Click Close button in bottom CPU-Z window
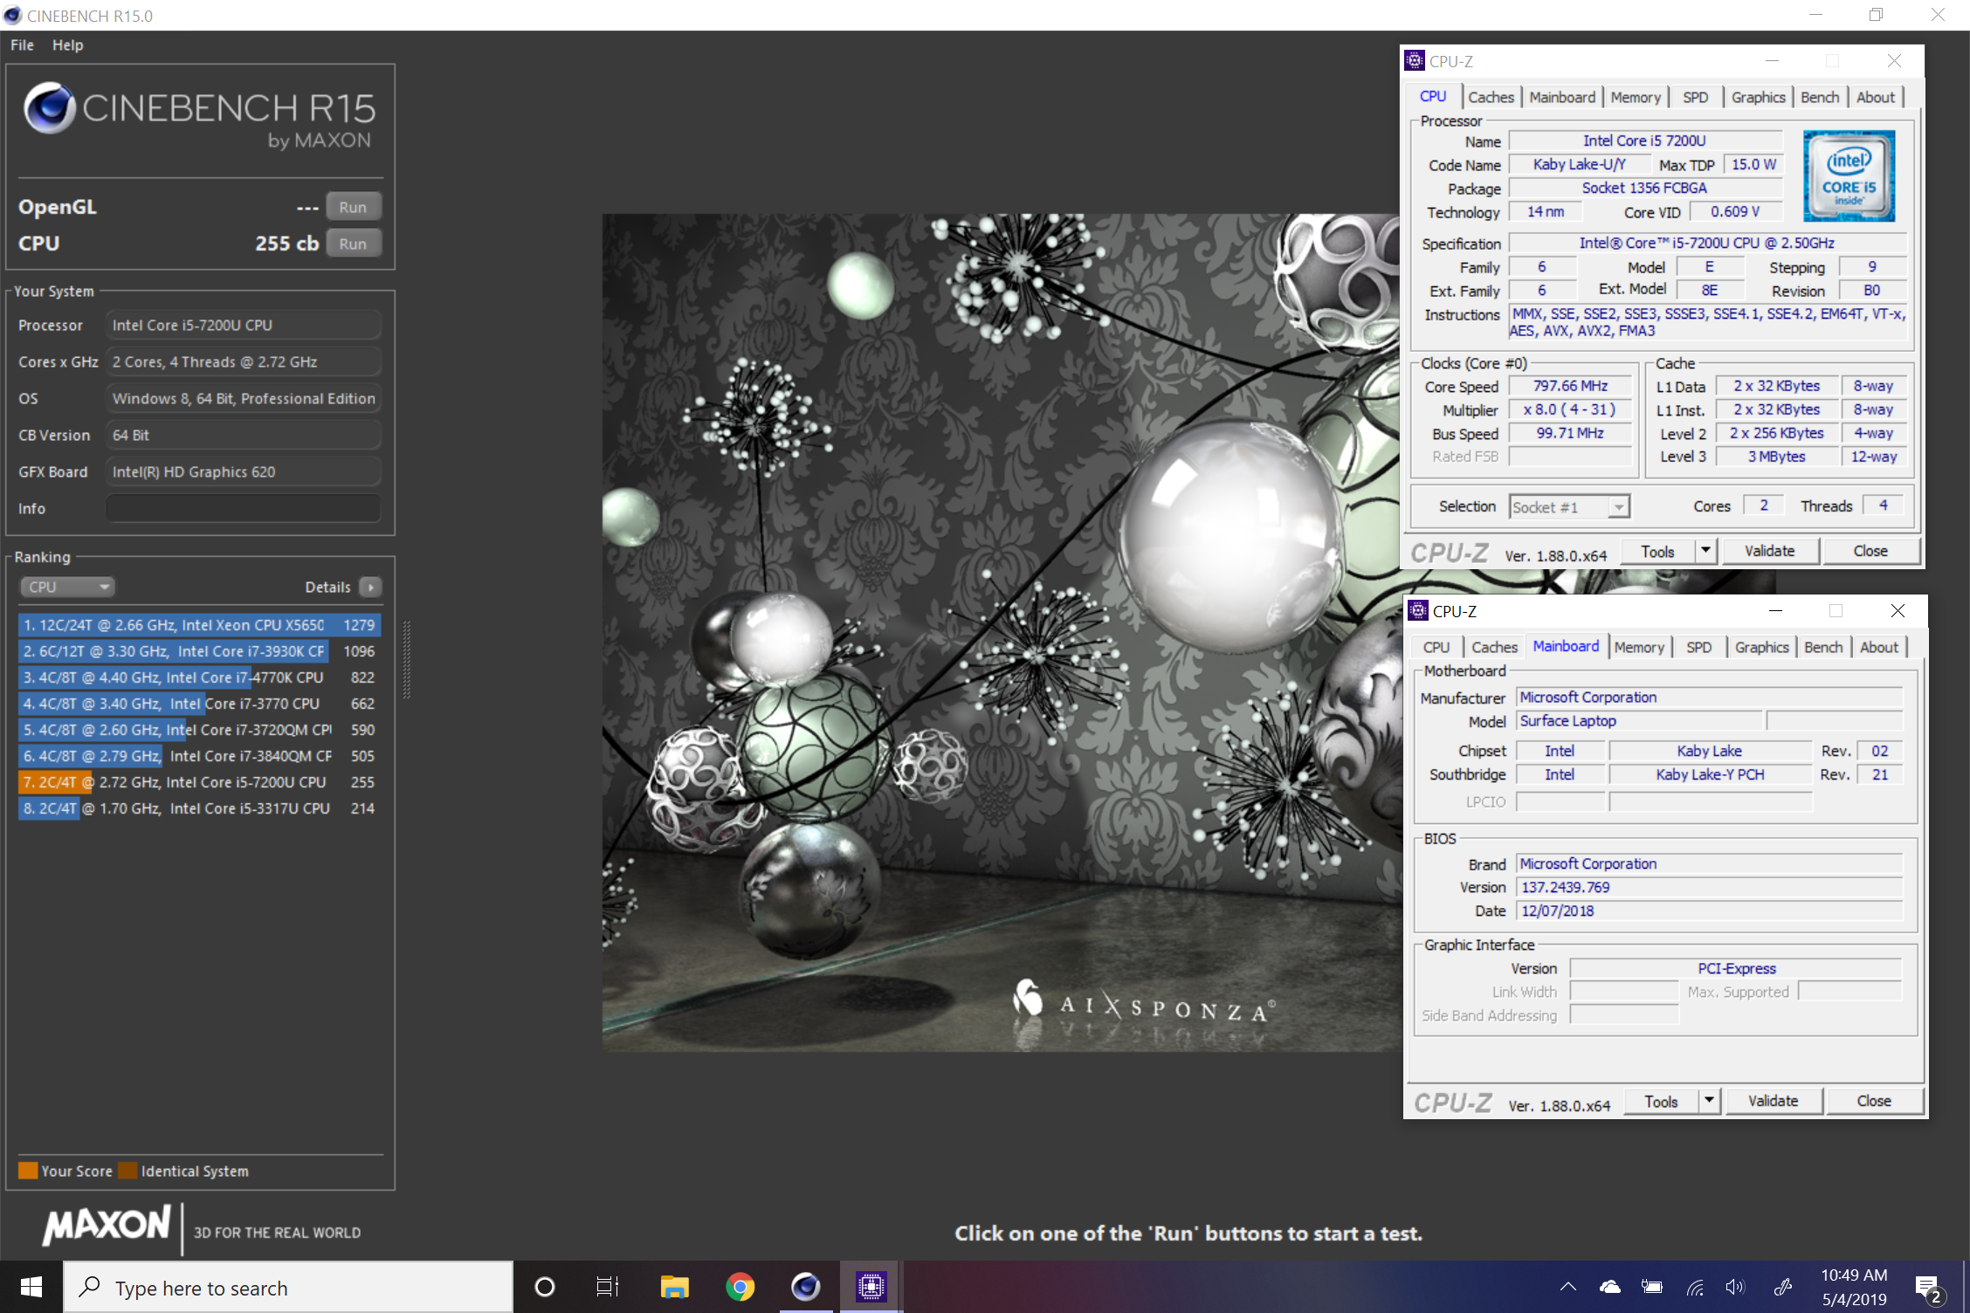 tap(1874, 1102)
